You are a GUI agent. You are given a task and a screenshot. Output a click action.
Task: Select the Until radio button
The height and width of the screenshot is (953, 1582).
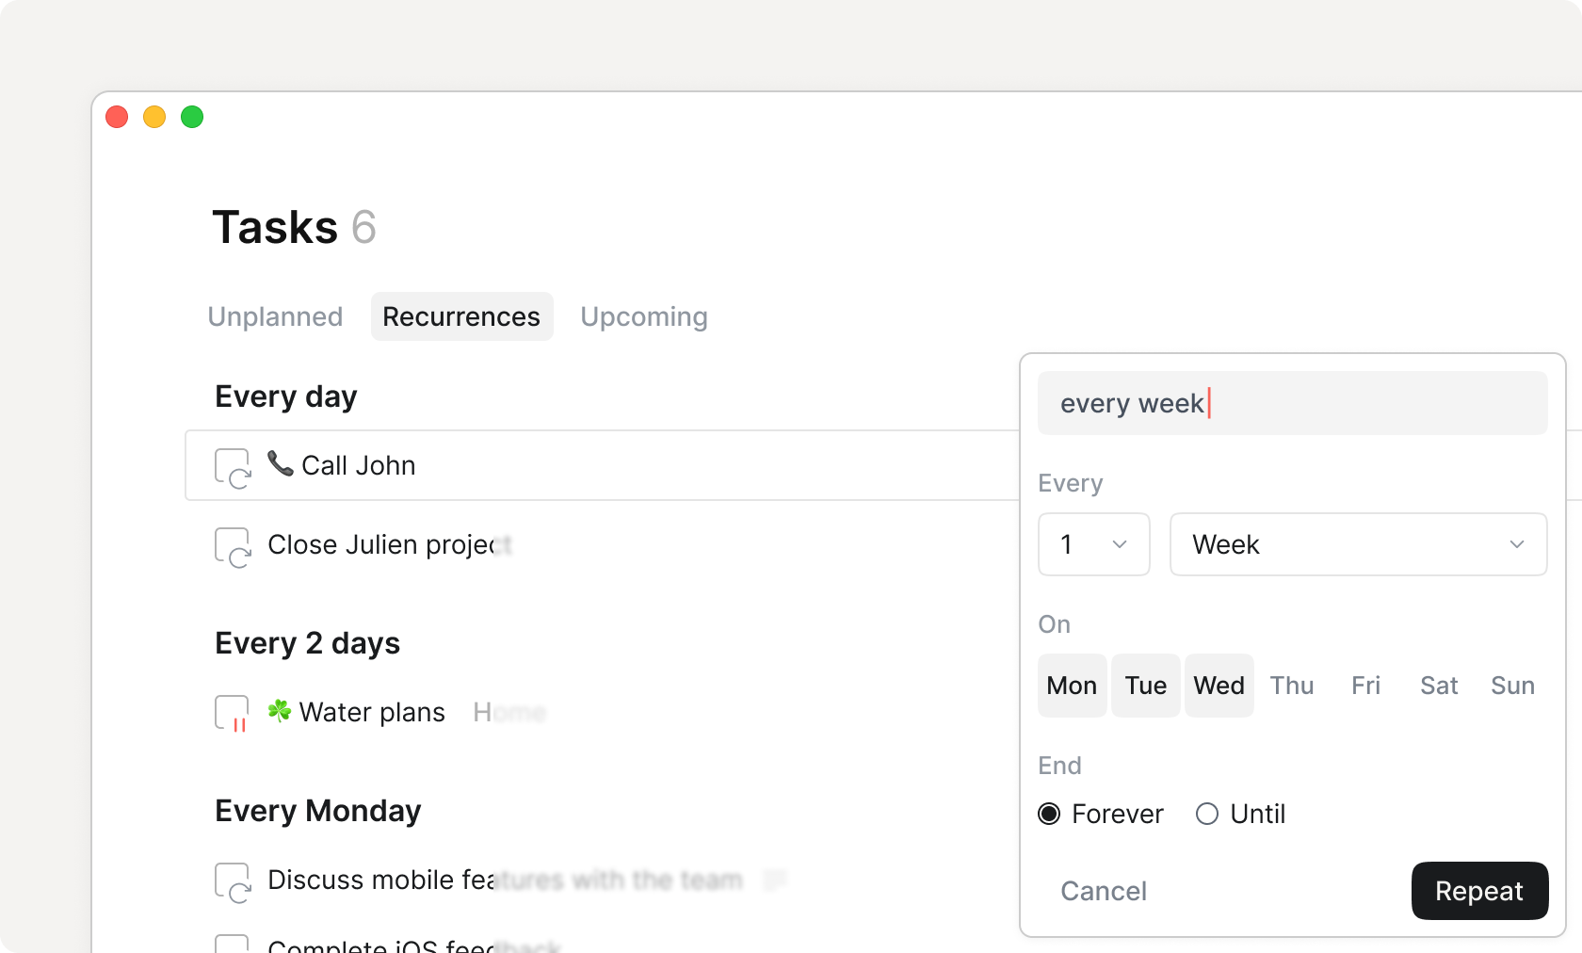click(1205, 814)
